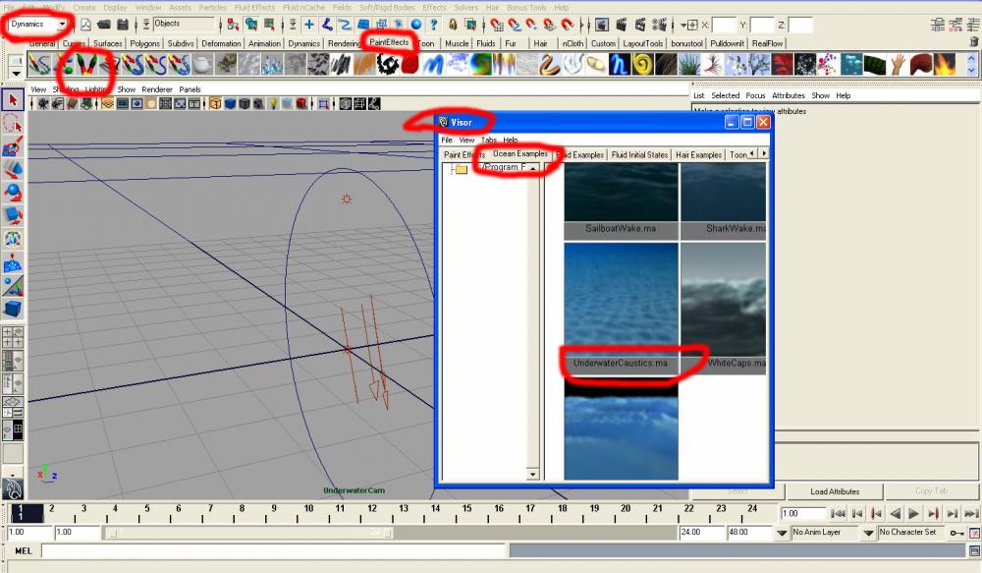982x573 pixels.
Task: Click the Visor tree scrollbar down arrow
Action: coord(533,474)
